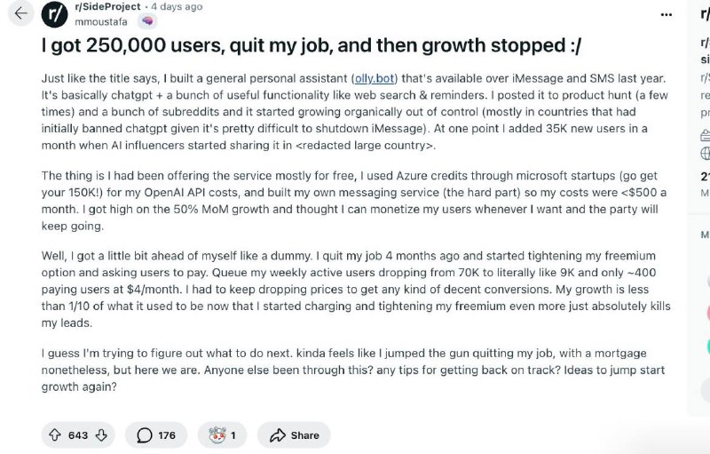Viewport: 710px width, 454px height.
Task: Click the 643 vote score
Action: pos(78,435)
